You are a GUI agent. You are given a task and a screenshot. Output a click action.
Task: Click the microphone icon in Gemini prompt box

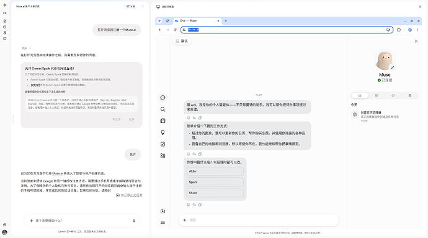click(134, 221)
